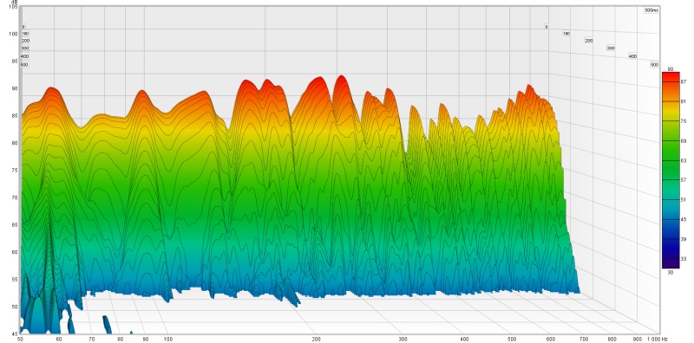
Task: Click the red top of color scale
Action: [671, 75]
